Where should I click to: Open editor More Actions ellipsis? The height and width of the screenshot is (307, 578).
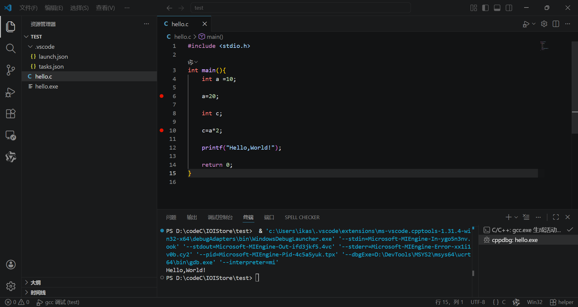[x=567, y=24]
